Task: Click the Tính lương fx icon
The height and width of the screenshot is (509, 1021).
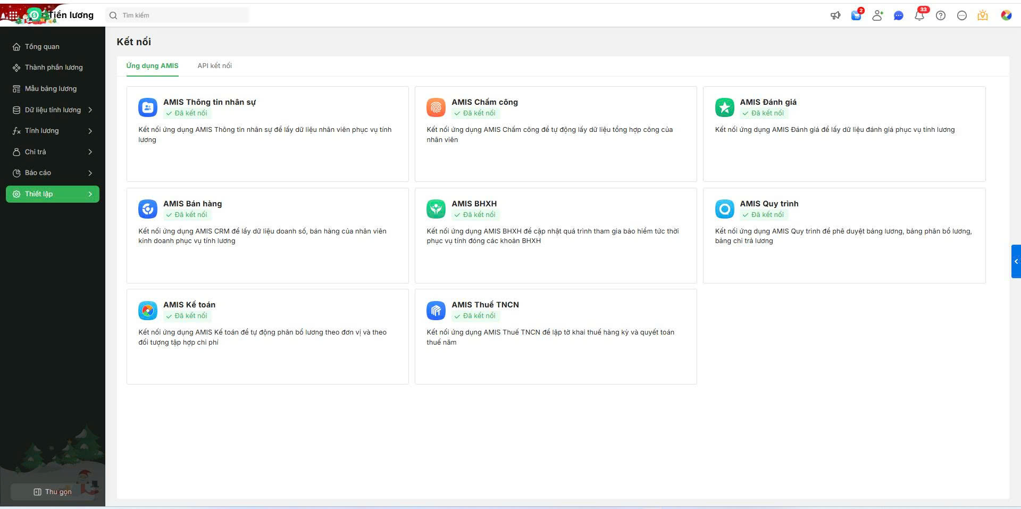Action: (x=16, y=131)
